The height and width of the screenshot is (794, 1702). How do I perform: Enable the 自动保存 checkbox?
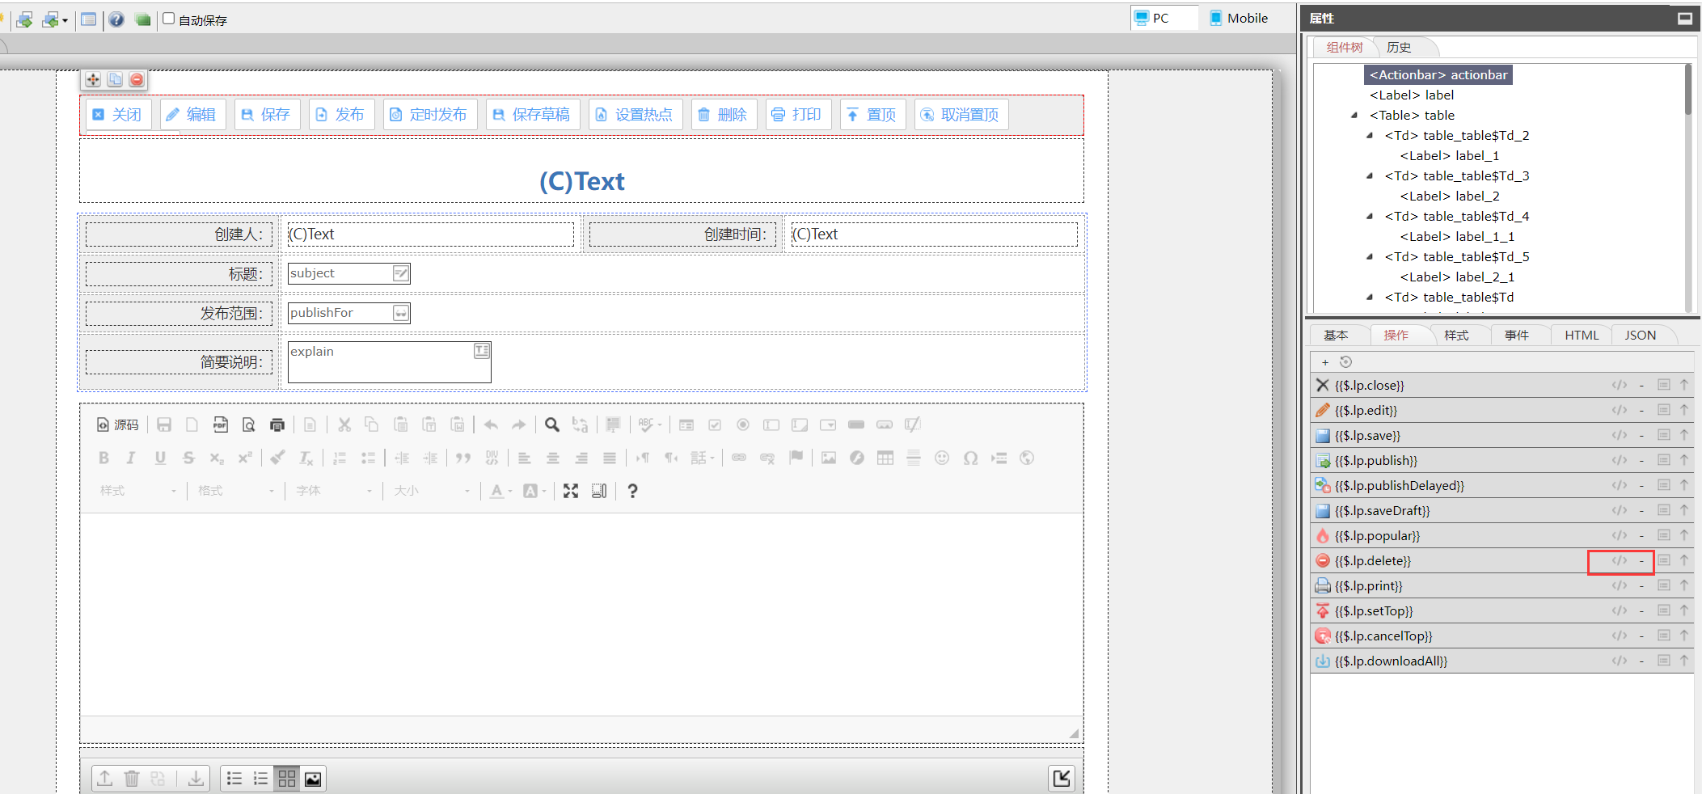169,19
